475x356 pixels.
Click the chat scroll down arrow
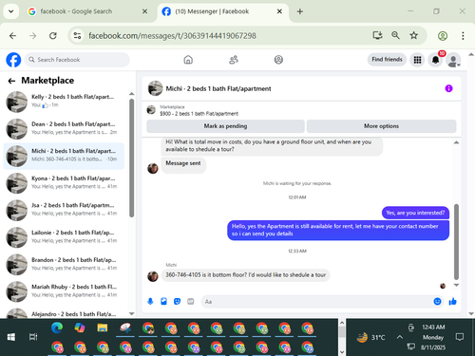(x=456, y=285)
